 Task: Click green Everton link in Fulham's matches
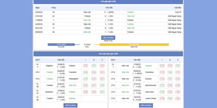pos(72,99)
